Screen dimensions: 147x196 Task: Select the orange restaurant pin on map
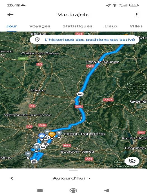[x=52, y=135]
